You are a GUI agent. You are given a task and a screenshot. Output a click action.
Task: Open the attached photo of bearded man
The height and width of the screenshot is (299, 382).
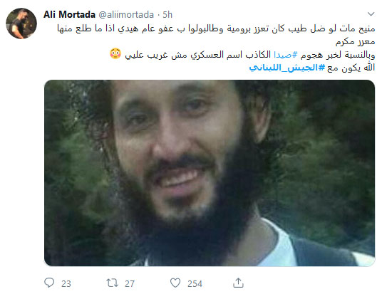210,173
